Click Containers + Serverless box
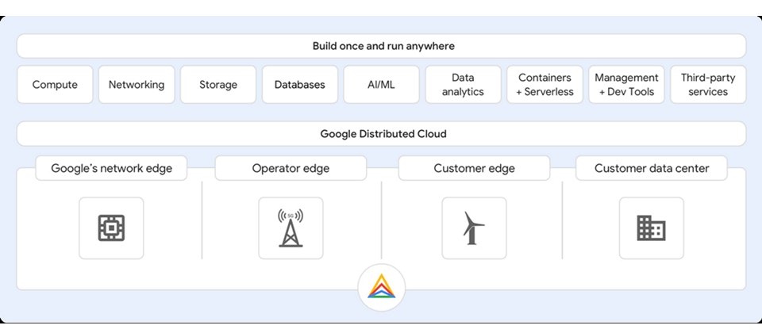 [x=545, y=85]
